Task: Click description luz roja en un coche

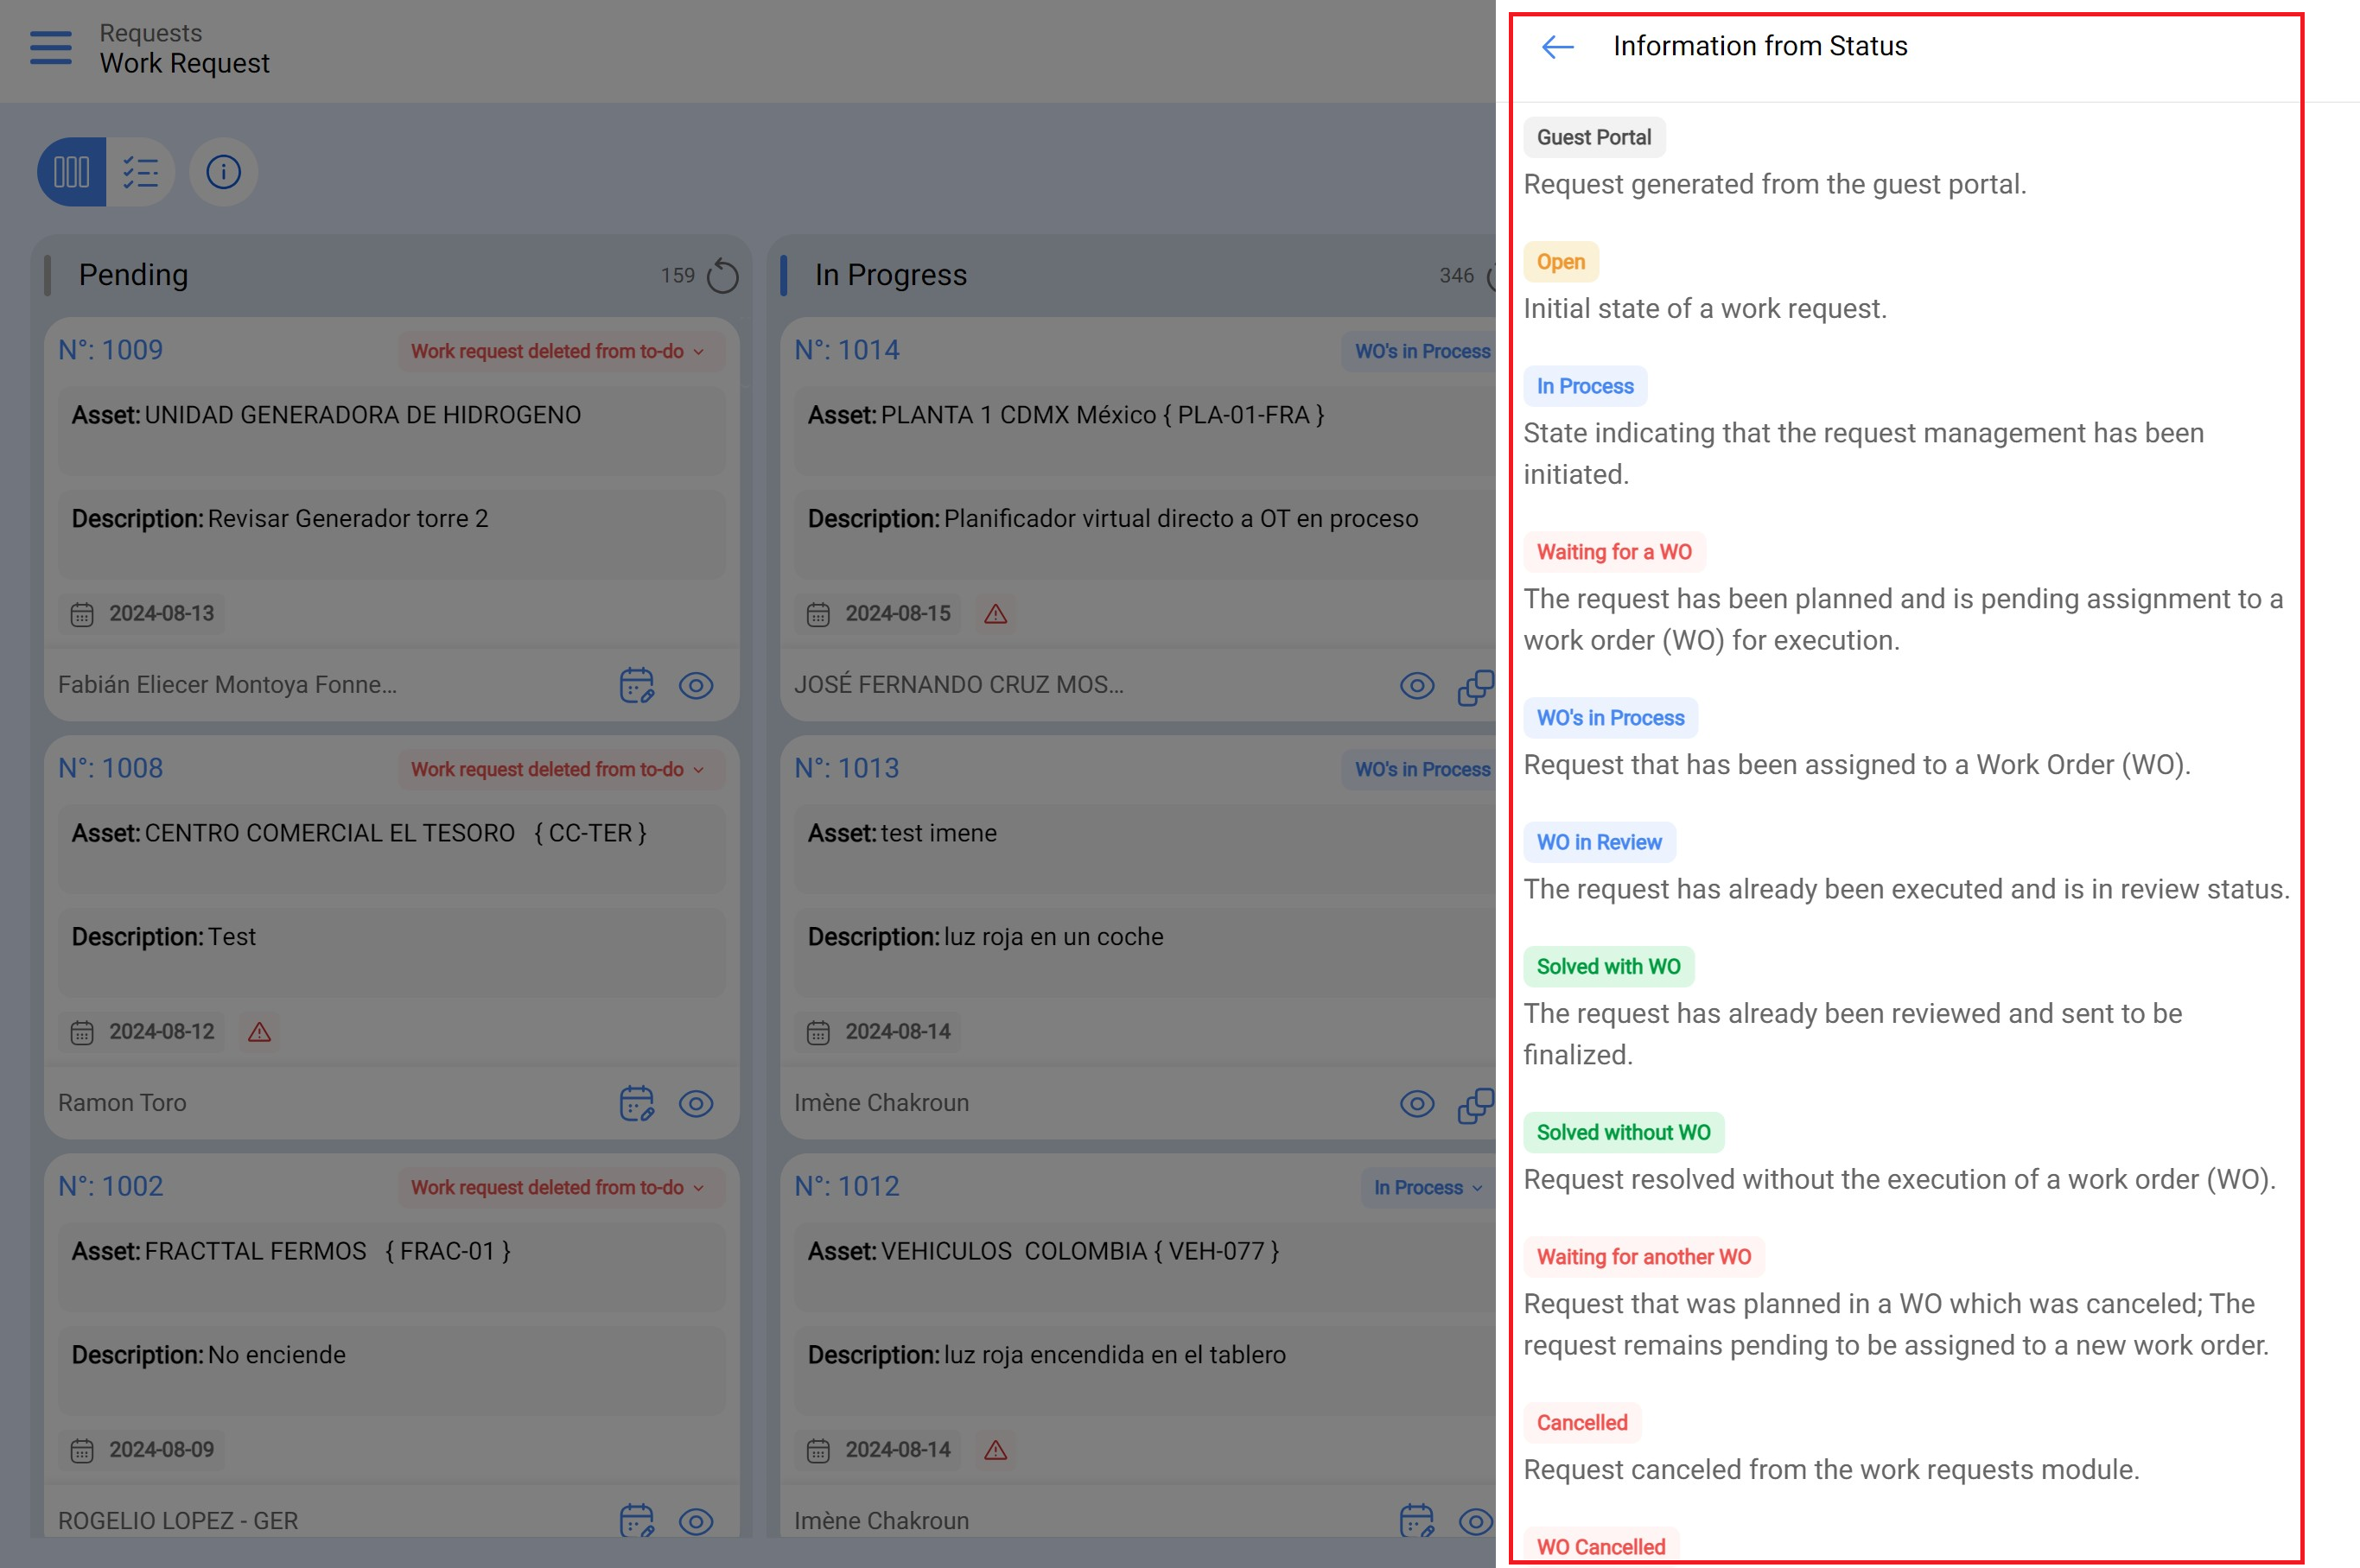Action: click(1054, 937)
